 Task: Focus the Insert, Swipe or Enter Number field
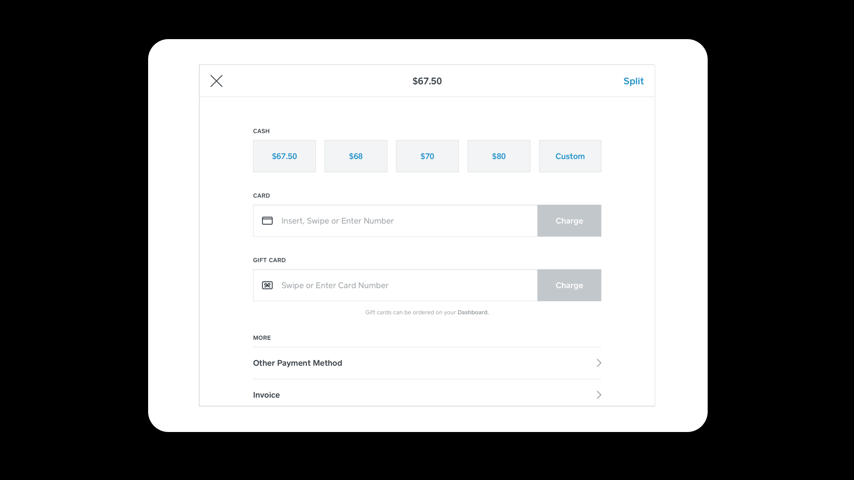coord(395,221)
